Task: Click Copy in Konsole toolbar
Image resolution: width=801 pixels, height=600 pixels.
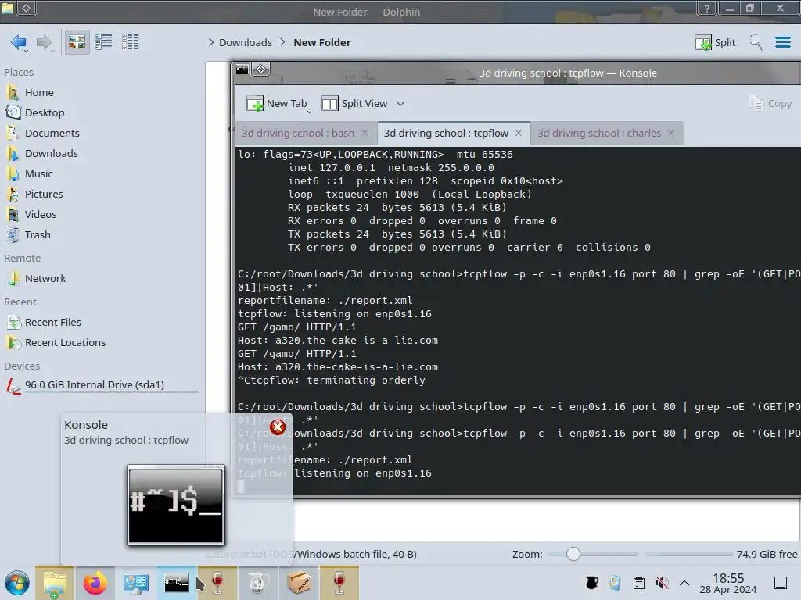Action: pyautogui.click(x=770, y=104)
